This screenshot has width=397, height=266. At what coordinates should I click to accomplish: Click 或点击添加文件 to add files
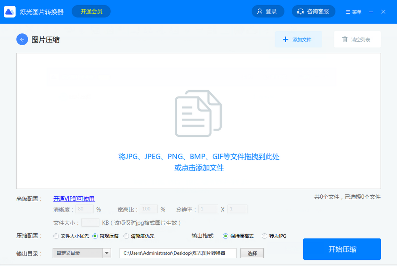[199, 168]
